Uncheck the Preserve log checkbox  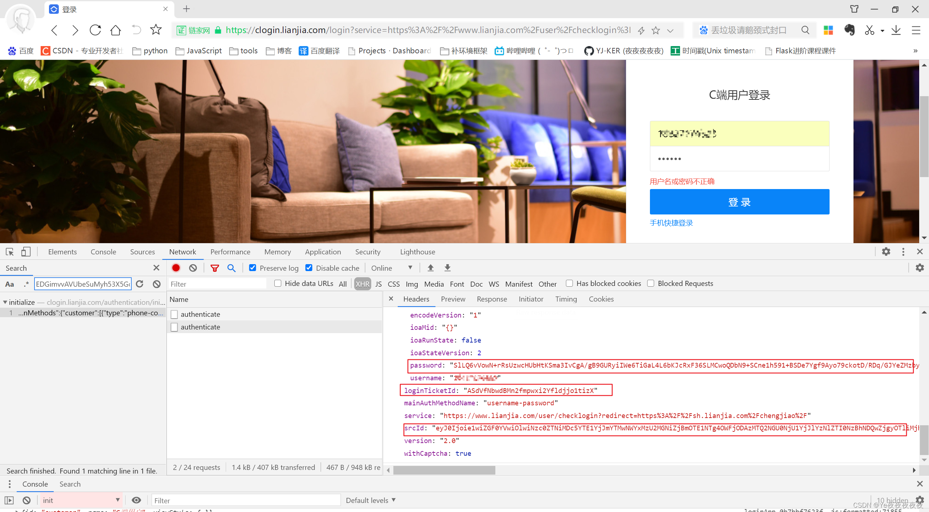pos(253,268)
